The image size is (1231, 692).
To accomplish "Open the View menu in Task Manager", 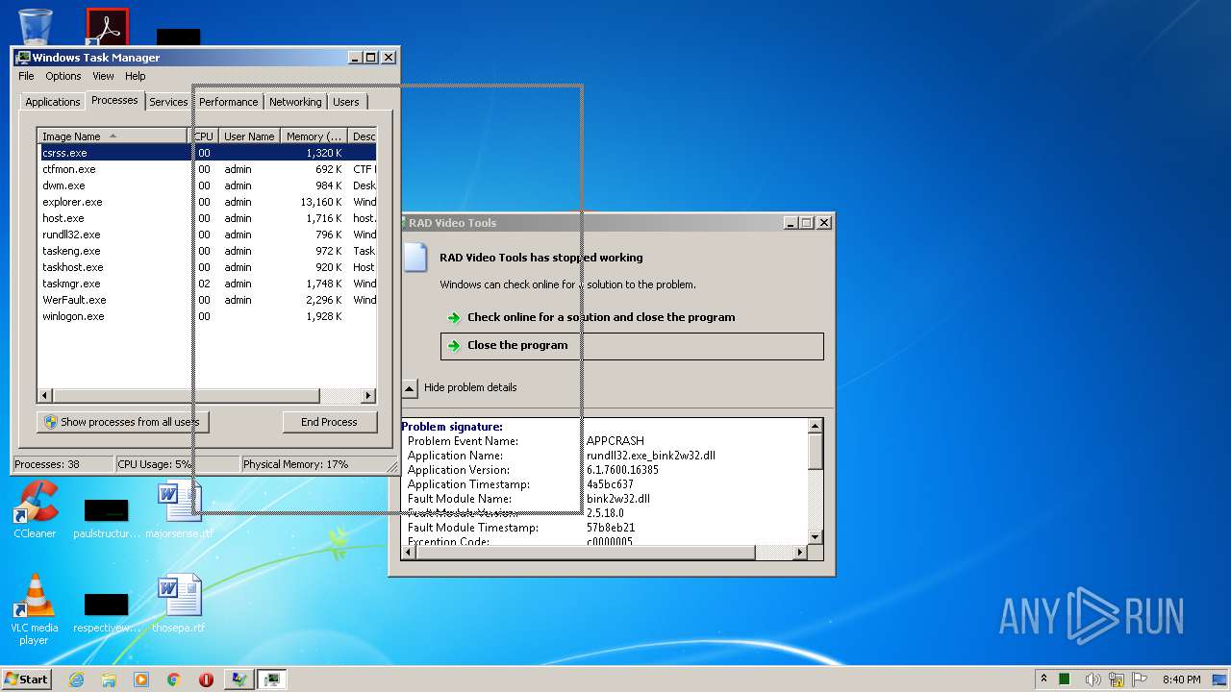I will [x=103, y=76].
